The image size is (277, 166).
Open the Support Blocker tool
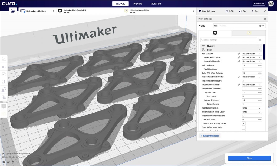4,97
